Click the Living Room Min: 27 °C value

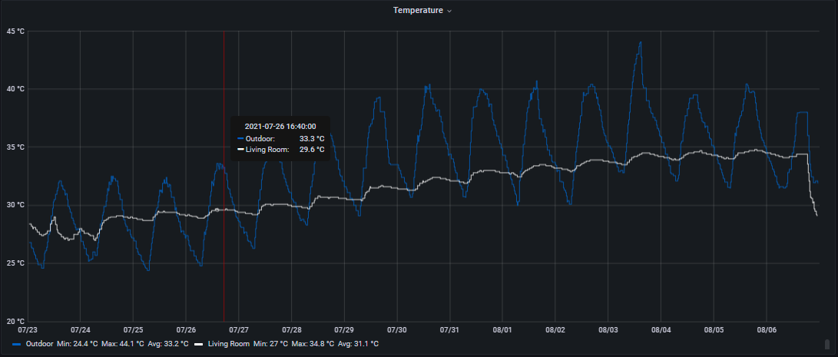pyautogui.click(x=270, y=344)
